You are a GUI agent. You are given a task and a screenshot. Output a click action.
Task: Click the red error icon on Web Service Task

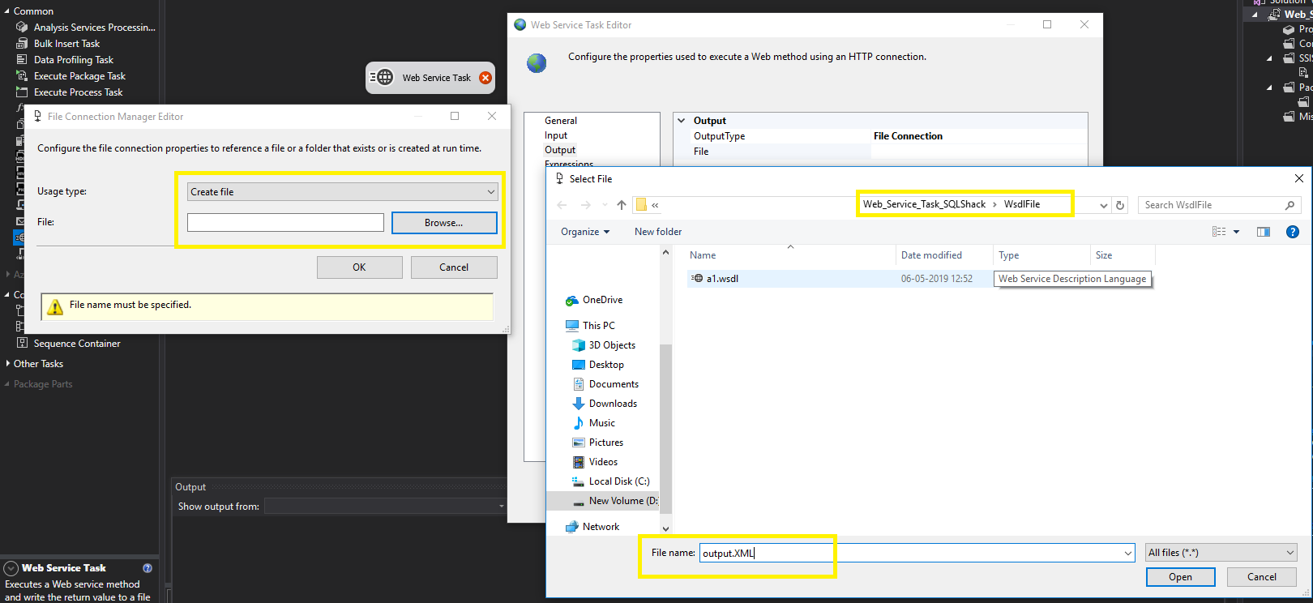[485, 78]
